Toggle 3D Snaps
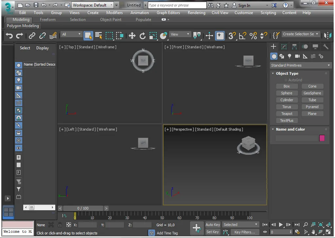 pyautogui.click(x=232, y=36)
